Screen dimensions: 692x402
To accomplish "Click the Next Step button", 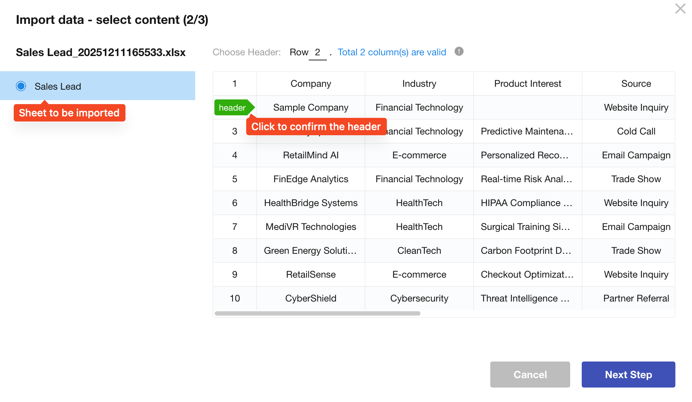I will 628,375.
